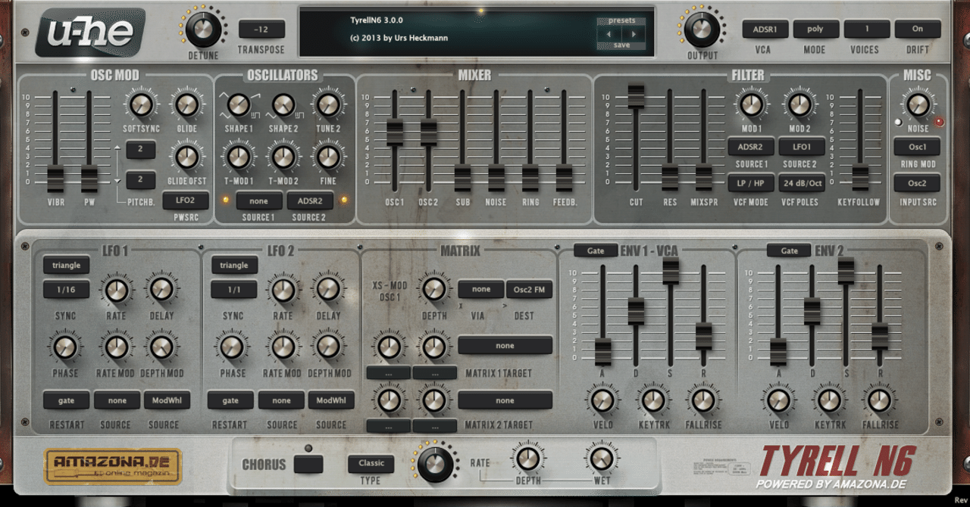Click the T-MOD 1 knob

point(238,157)
